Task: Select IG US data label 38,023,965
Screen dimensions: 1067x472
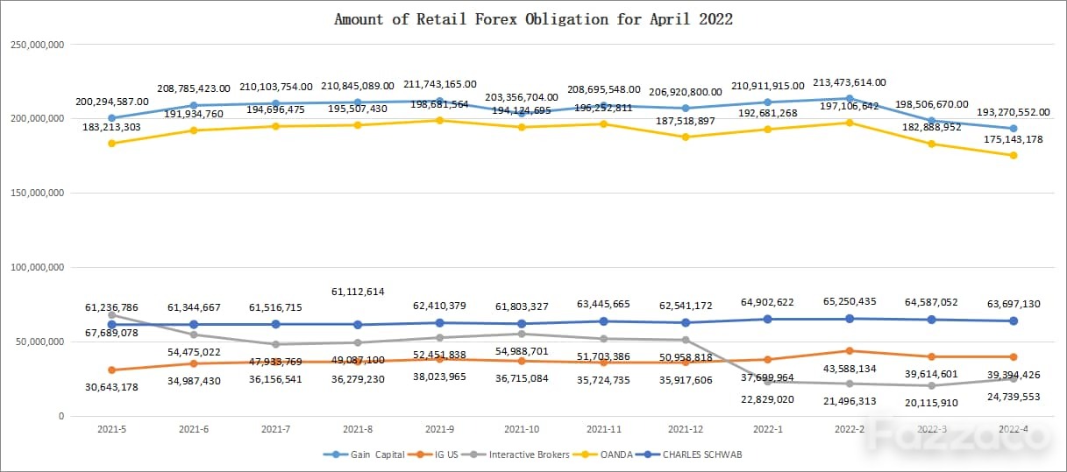Action: coord(439,377)
